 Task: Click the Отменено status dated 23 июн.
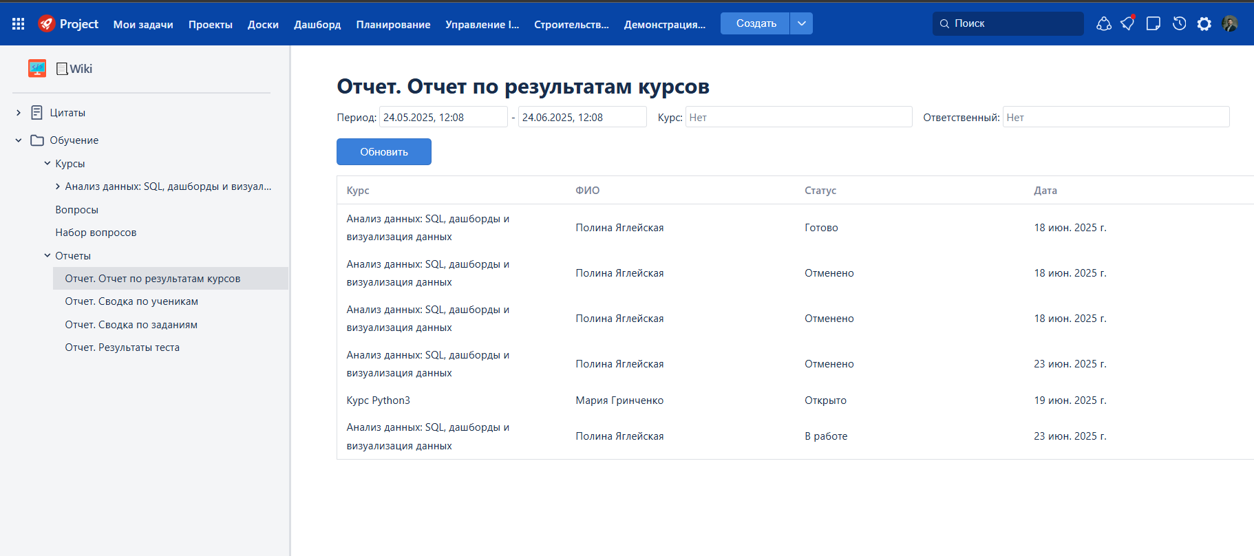[x=829, y=364]
